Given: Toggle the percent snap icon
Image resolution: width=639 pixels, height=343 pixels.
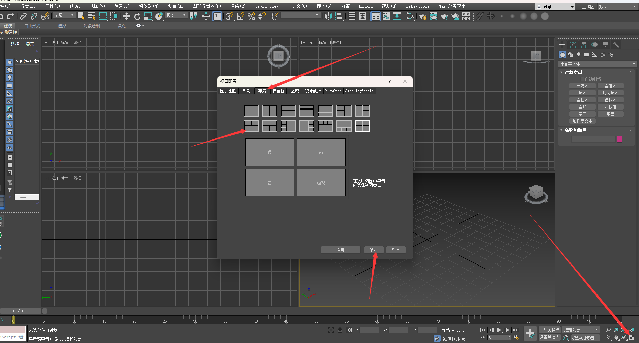Looking at the screenshot, I should pos(251,16).
